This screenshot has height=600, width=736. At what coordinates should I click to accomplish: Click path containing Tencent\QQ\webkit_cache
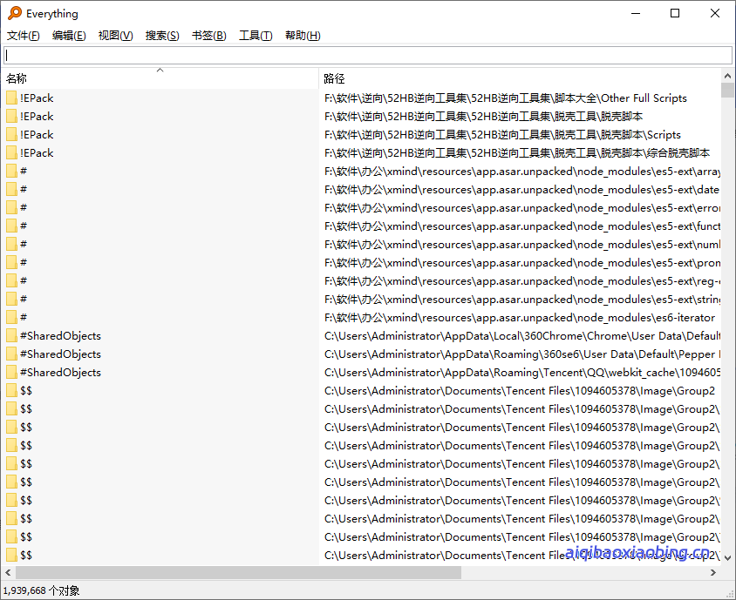coord(522,372)
